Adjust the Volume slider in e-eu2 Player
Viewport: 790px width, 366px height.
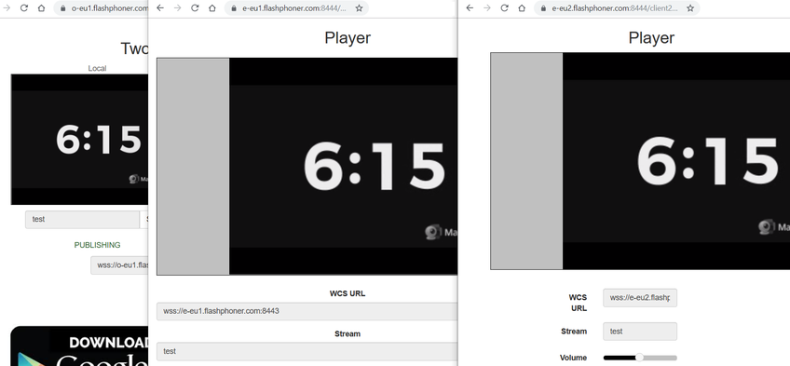click(x=640, y=358)
